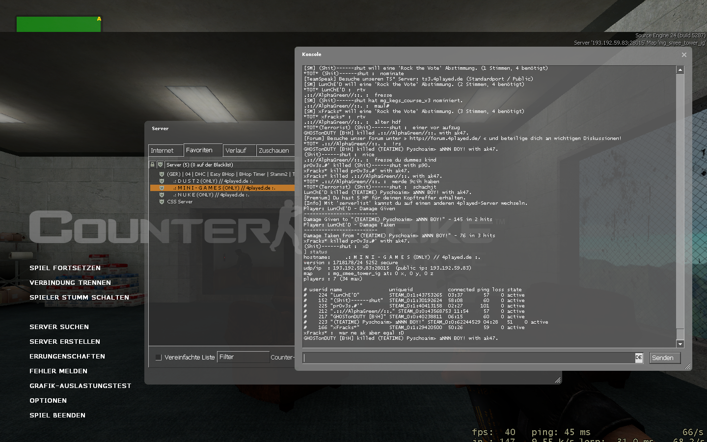707x442 pixels.
Task: Click the Server window corner grip
Action: tap(558, 380)
